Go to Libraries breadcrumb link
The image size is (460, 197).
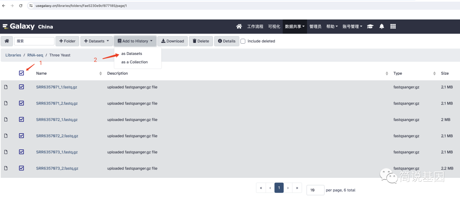coord(13,55)
